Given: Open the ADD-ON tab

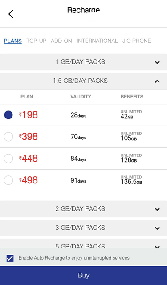Looking at the screenshot, I should click(x=61, y=41).
